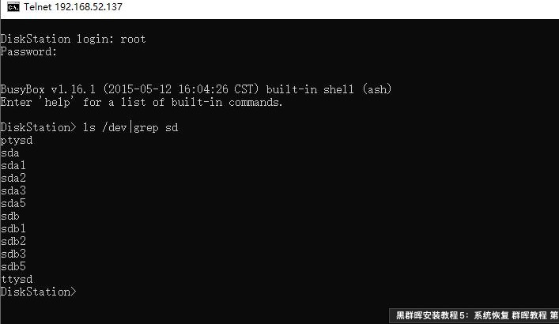Viewport: 559px width, 324px height.
Task: Click the ls /dev|grep sd command
Action: [x=130, y=127]
